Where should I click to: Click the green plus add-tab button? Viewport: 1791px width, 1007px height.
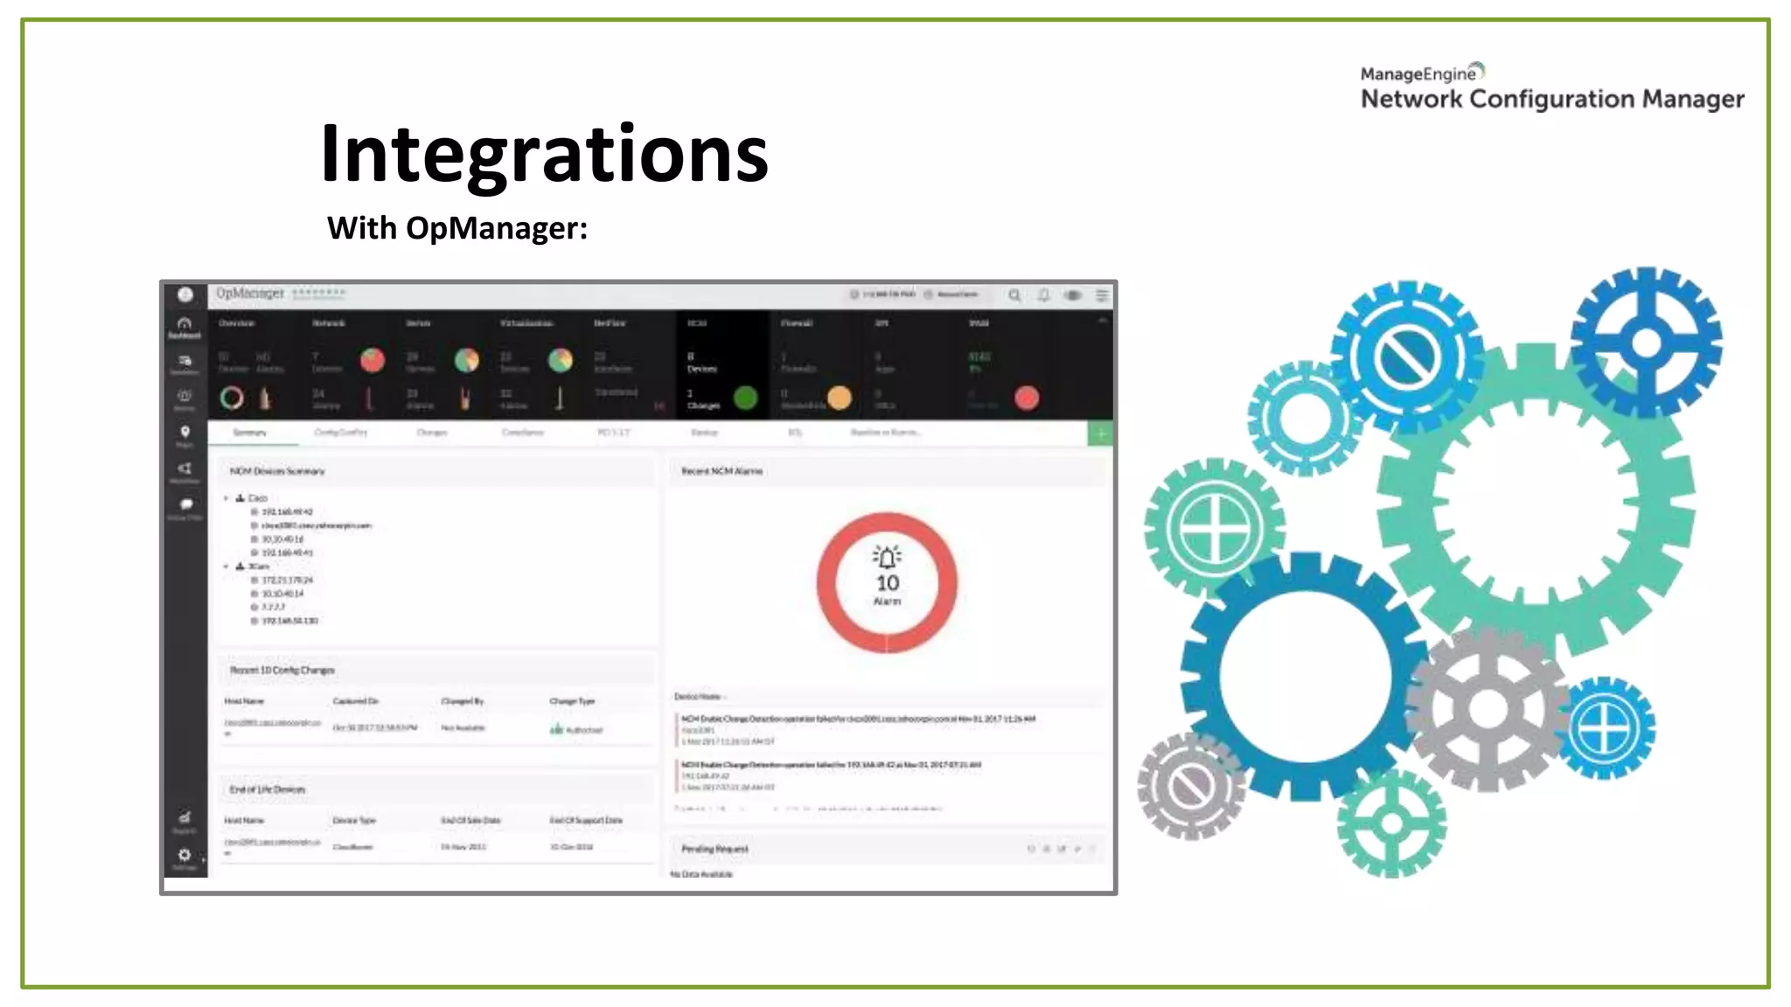point(1101,434)
